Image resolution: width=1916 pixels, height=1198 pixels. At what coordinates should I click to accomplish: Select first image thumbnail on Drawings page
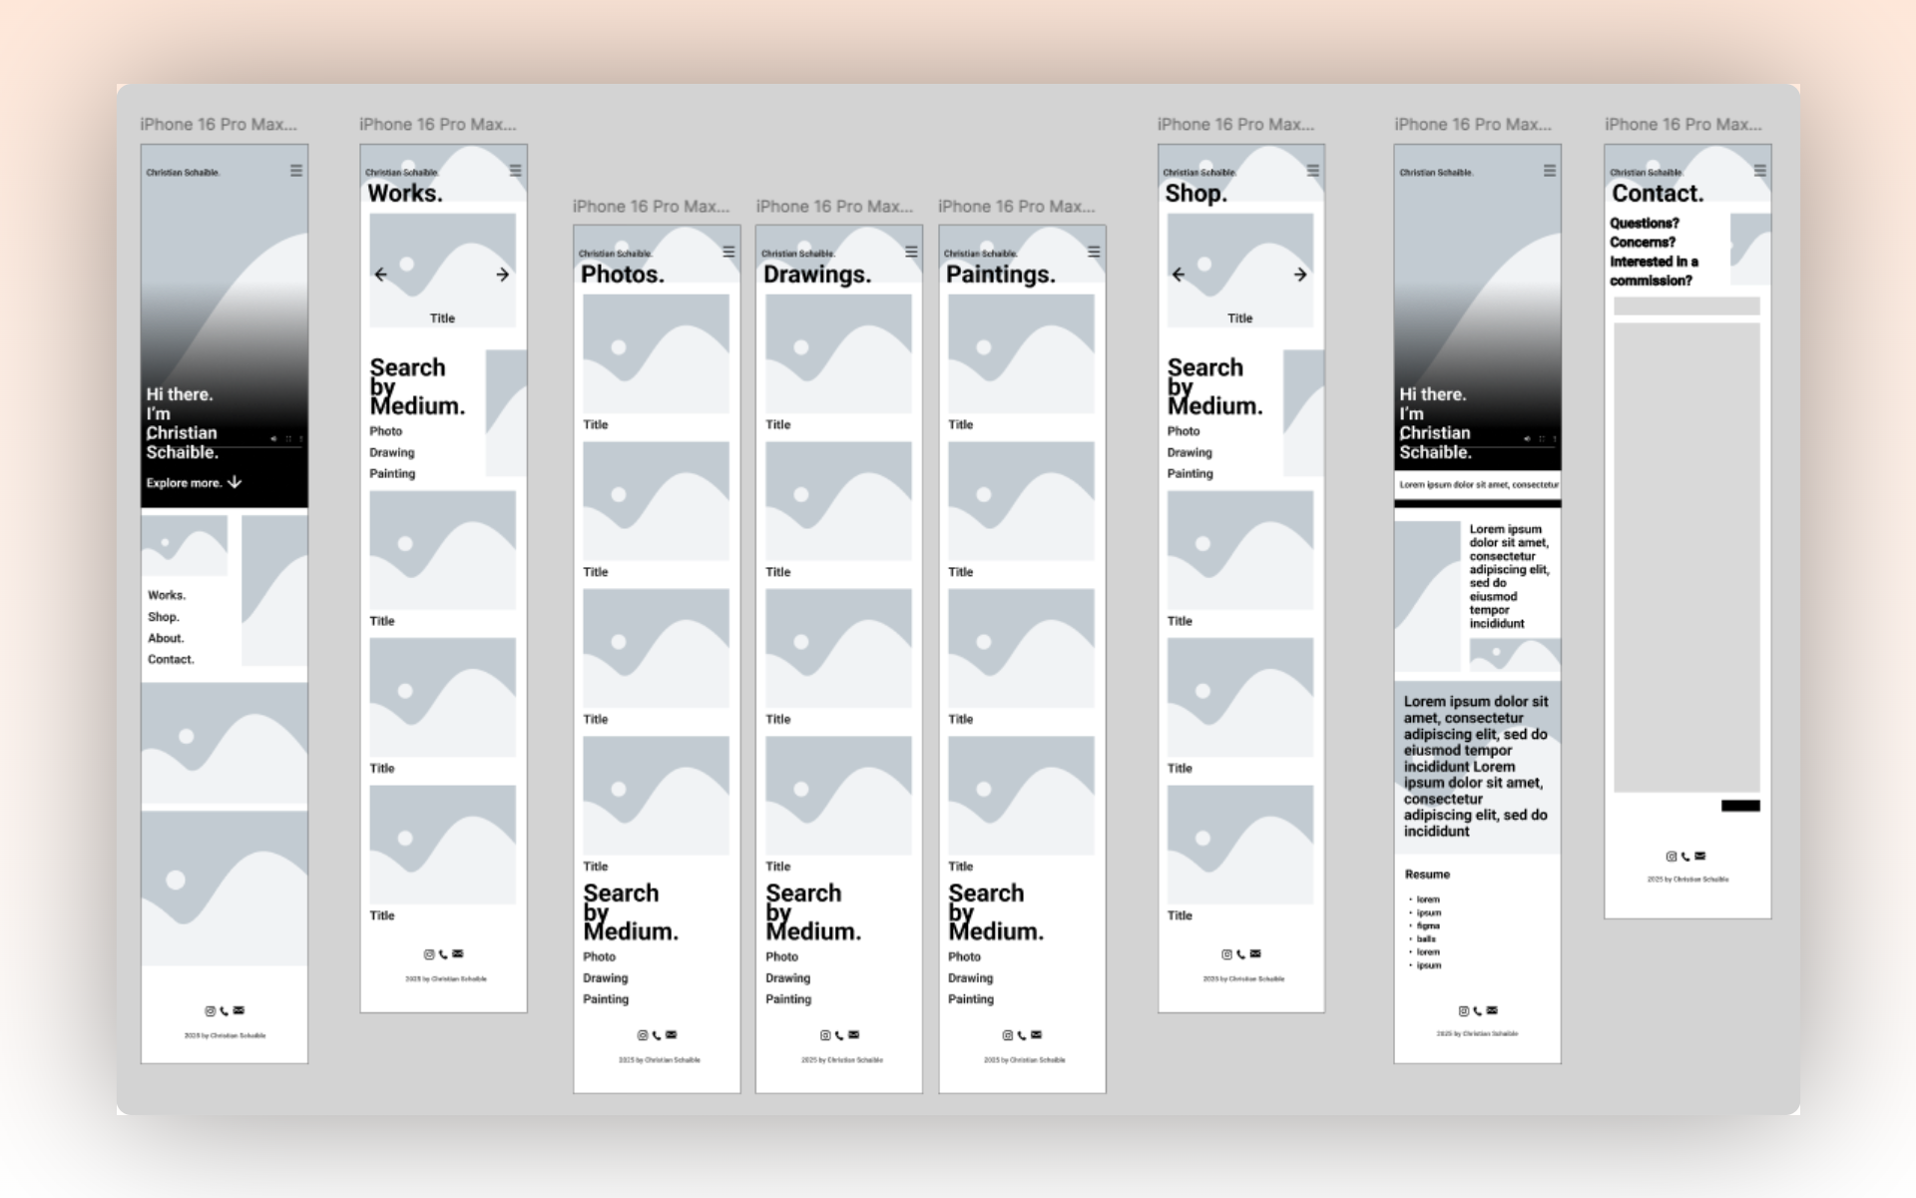pos(838,353)
